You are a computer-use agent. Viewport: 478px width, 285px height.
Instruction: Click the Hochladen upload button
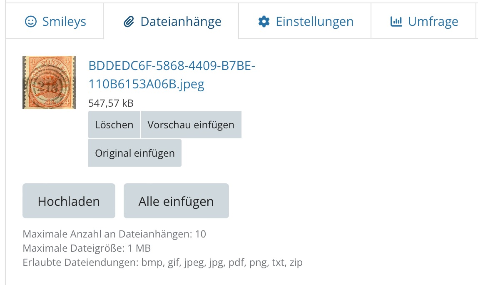coord(69,201)
